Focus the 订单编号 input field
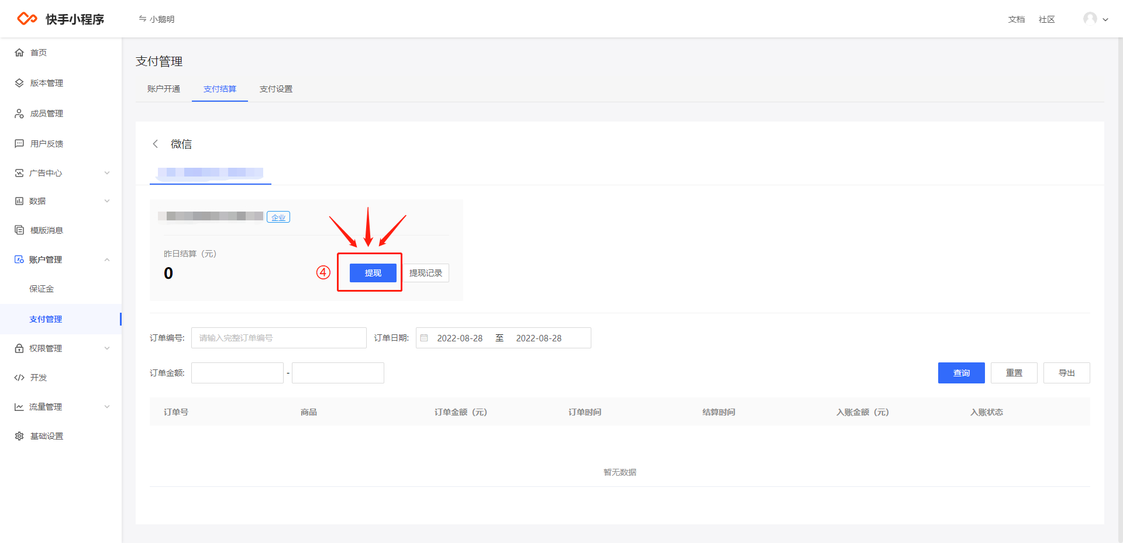Viewport: 1123px width, 543px height. 279,338
